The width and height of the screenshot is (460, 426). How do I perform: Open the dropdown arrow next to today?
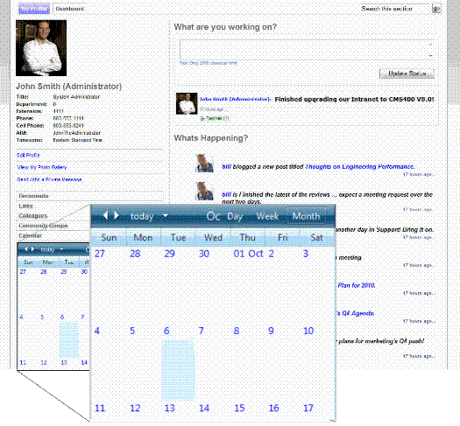[x=166, y=216]
